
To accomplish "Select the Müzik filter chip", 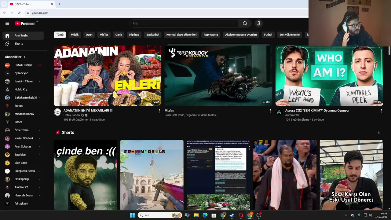I will (75, 35).
